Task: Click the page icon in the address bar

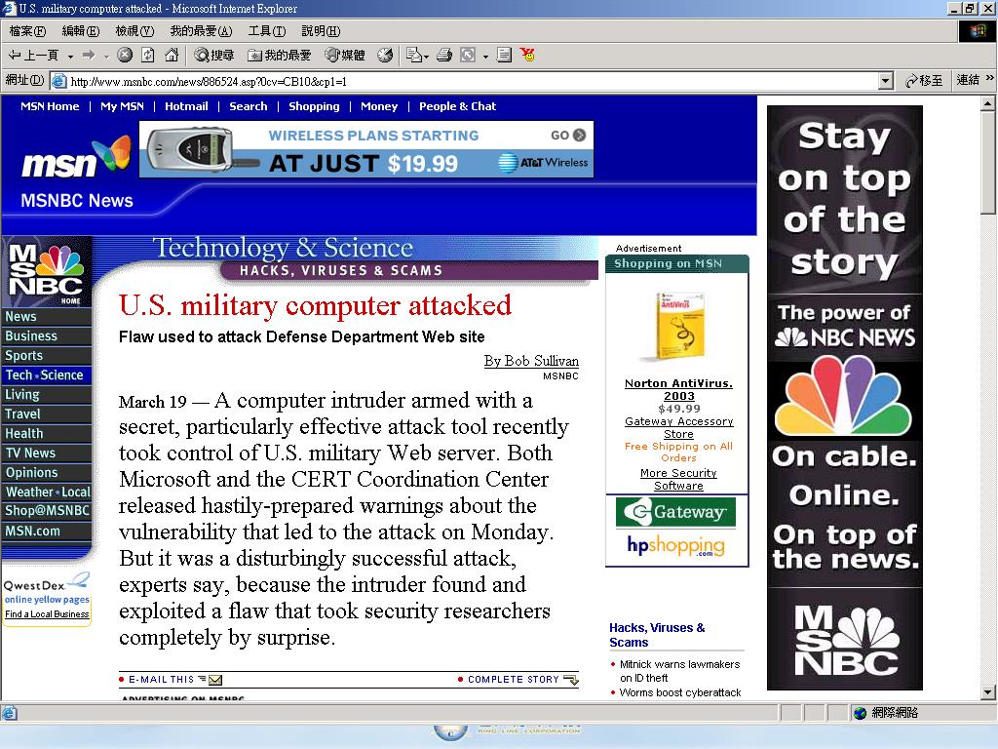Action: 58,81
